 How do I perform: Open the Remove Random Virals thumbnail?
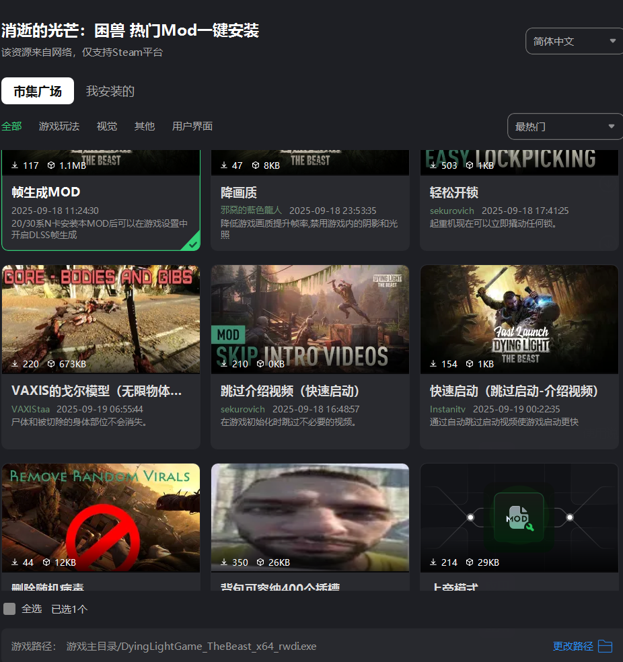[101, 517]
